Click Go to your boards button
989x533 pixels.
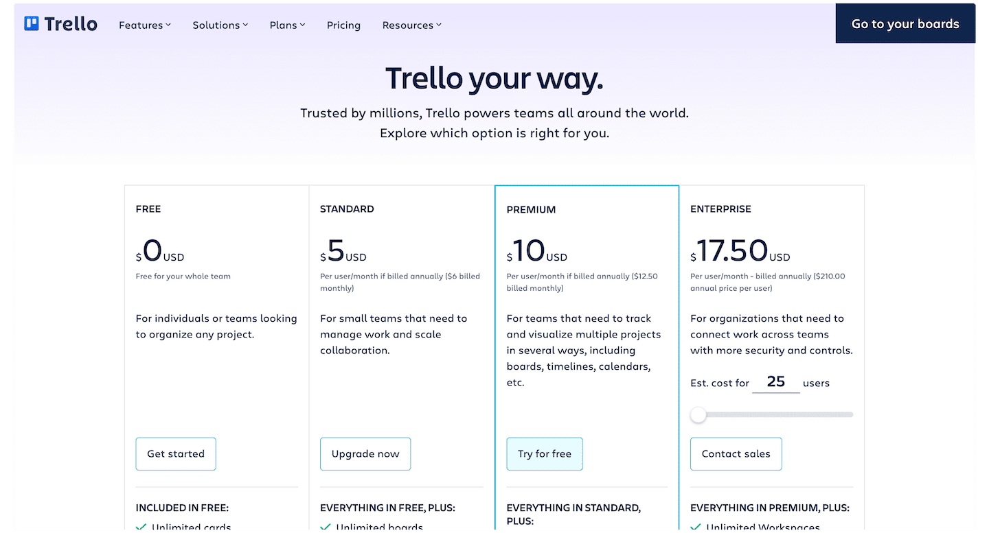click(905, 23)
